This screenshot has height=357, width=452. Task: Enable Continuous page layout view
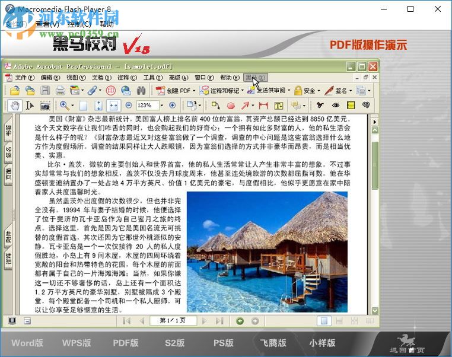339,321
